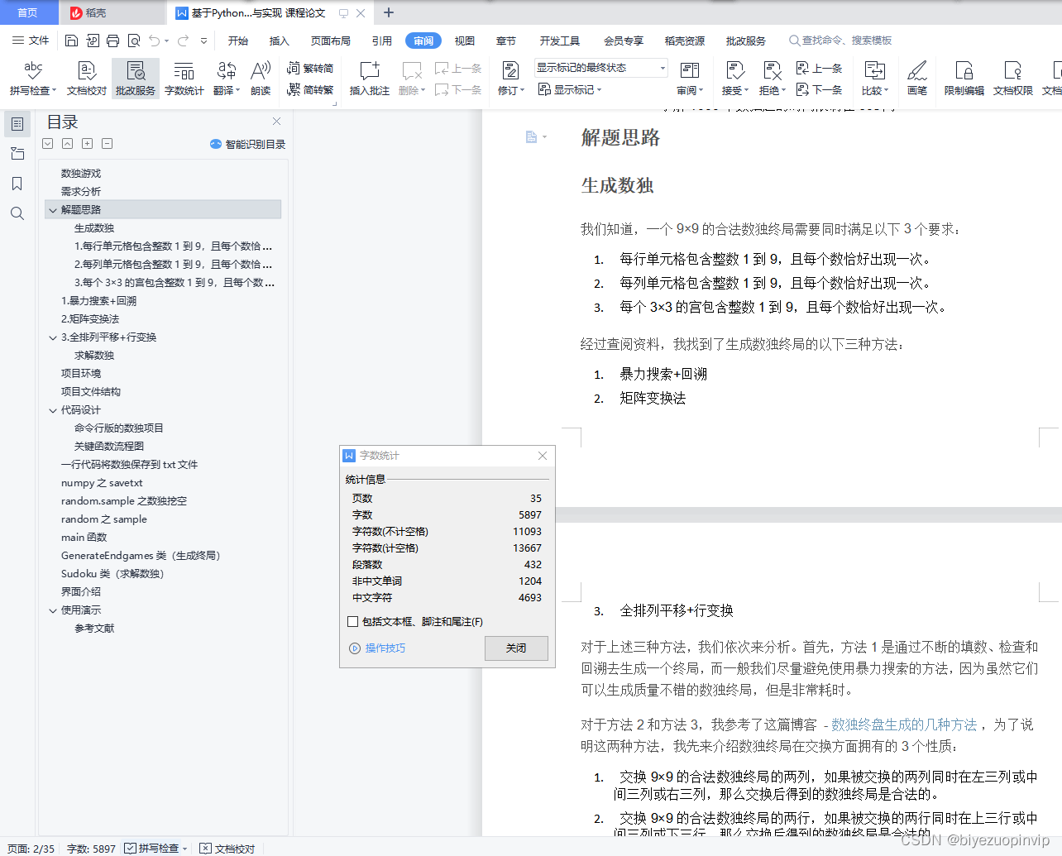Switch to the 开始 ribbon tab
1062x856 pixels.
pyautogui.click(x=238, y=41)
